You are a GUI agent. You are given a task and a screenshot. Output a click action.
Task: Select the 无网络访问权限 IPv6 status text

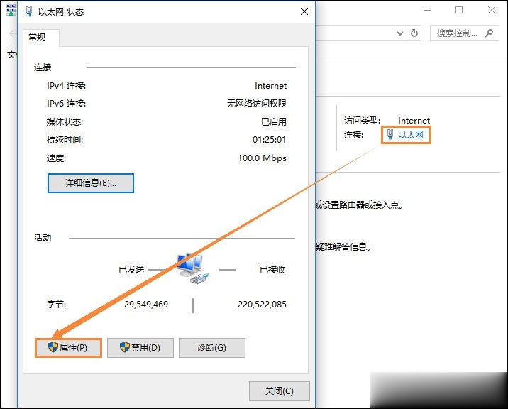[257, 104]
